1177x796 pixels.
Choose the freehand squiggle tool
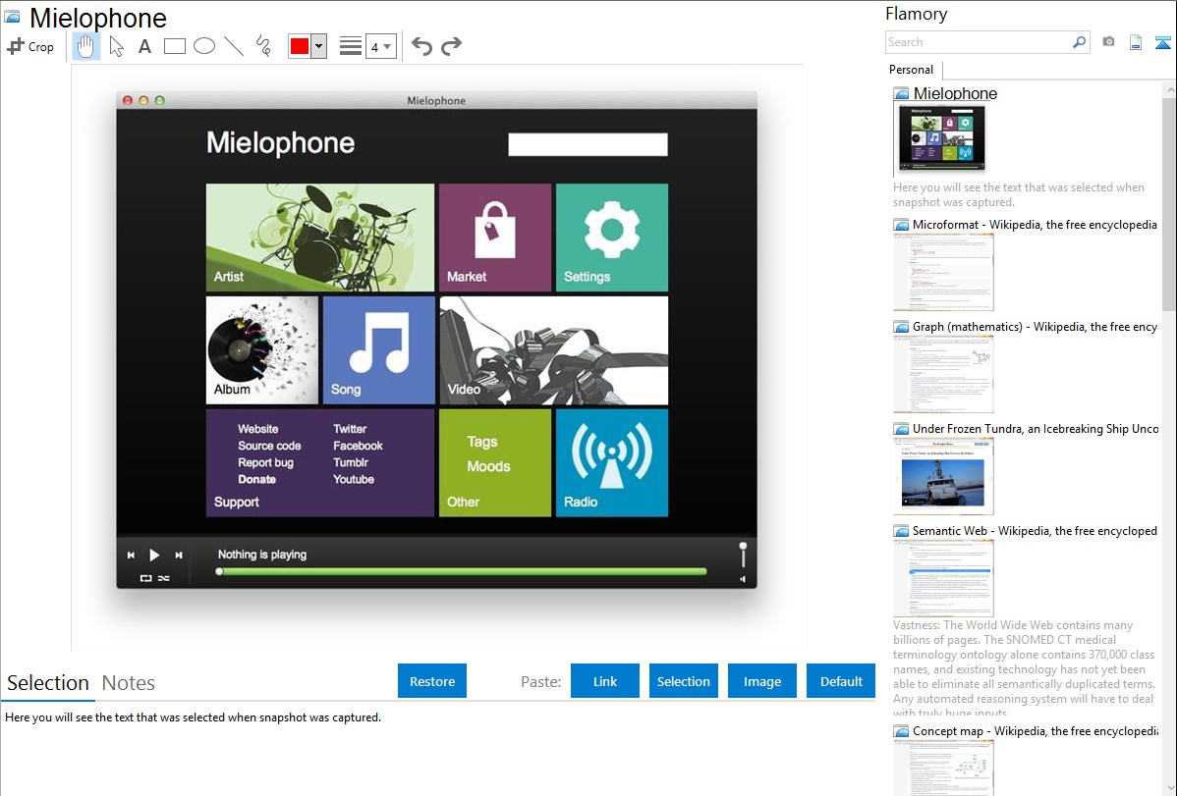pyautogui.click(x=263, y=46)
